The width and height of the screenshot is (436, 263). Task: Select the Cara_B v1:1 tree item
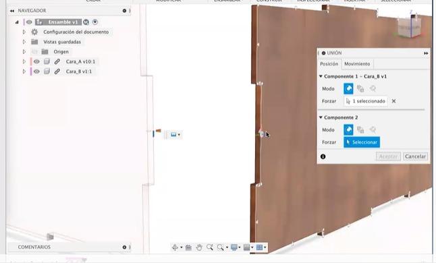(x=79, y=71)
